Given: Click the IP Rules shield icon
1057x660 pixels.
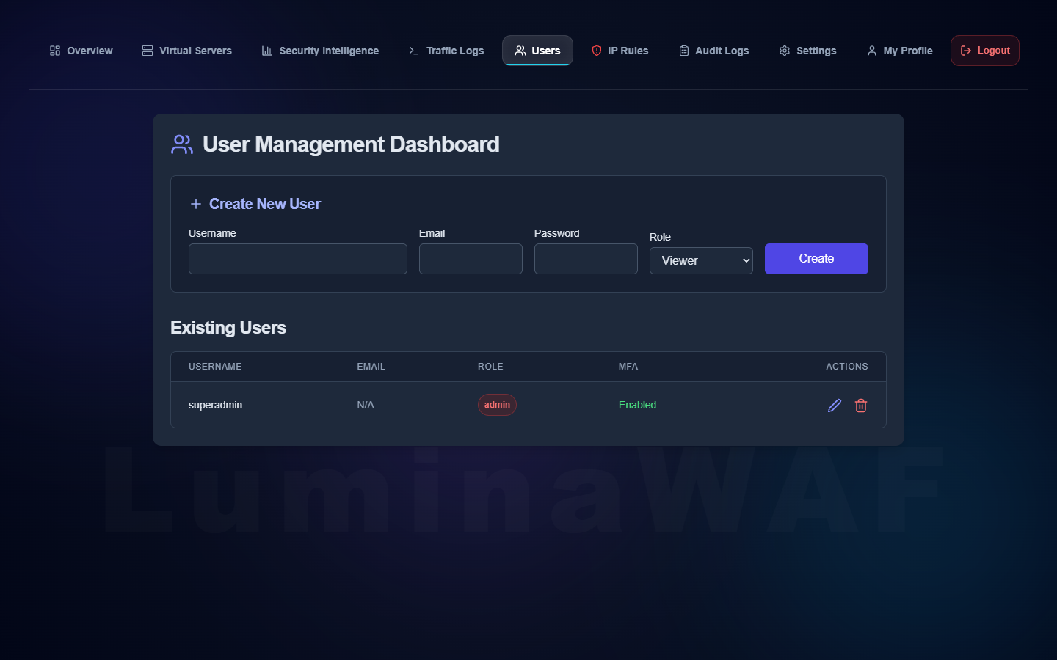Looking at the screenshot, I should [596, 50].
